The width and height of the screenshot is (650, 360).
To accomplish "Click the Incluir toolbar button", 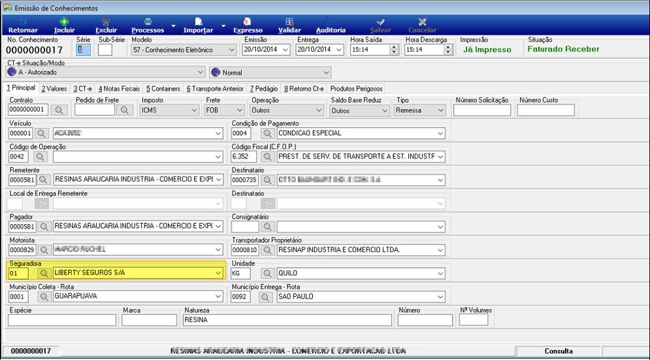I will pos(64,25).
